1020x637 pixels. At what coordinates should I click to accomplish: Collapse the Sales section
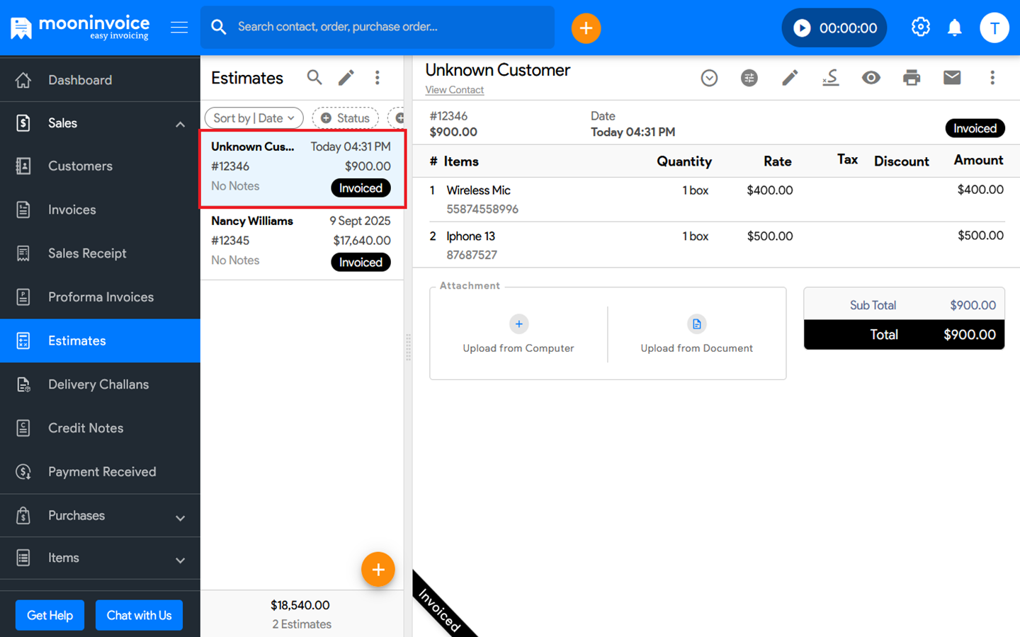point(180,124)
